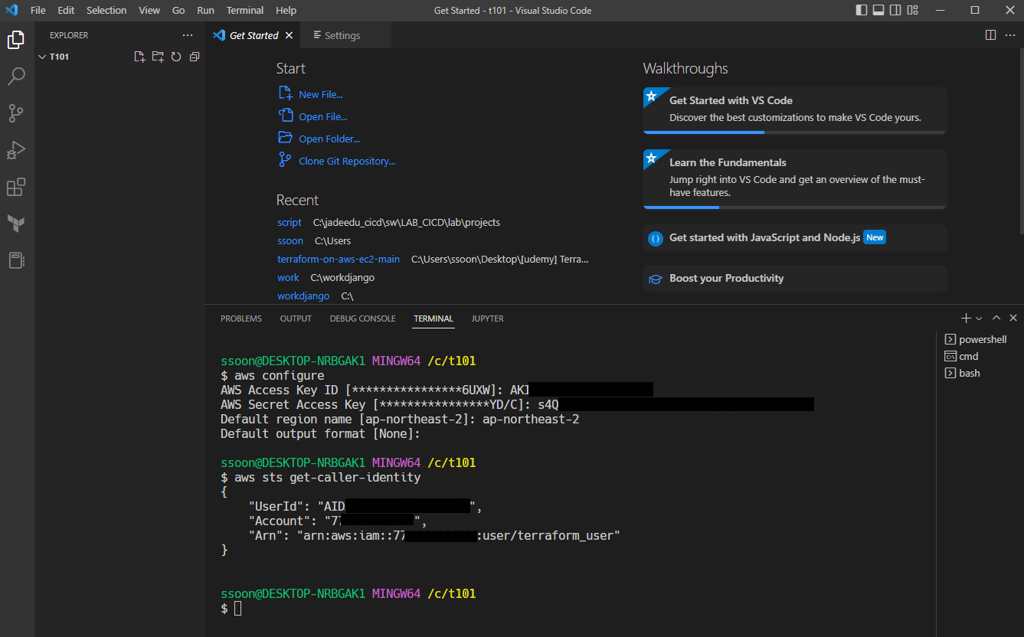Open the Terraform extension view
Image resolution: width=1024 pixels, height=637 pixels.
(x=16, y=224)
